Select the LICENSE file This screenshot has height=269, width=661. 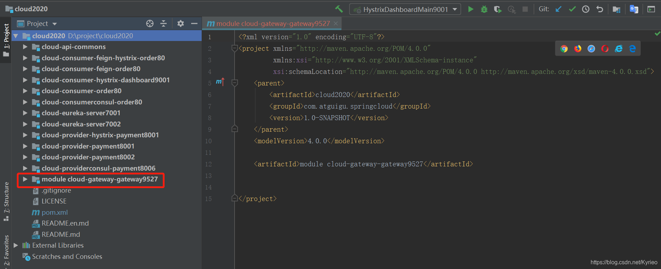pos(54,201)
